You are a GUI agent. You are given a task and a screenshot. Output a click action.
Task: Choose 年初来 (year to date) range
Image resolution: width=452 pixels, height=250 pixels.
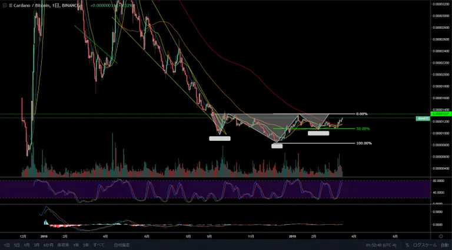pyautogui.click(x=63, y=245)
